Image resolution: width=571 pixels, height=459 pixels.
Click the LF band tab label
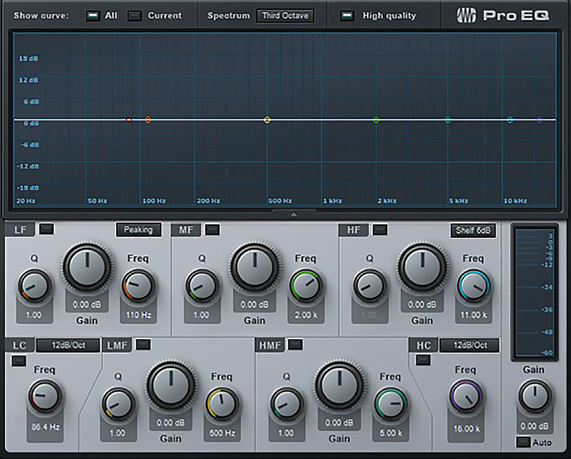20,230
